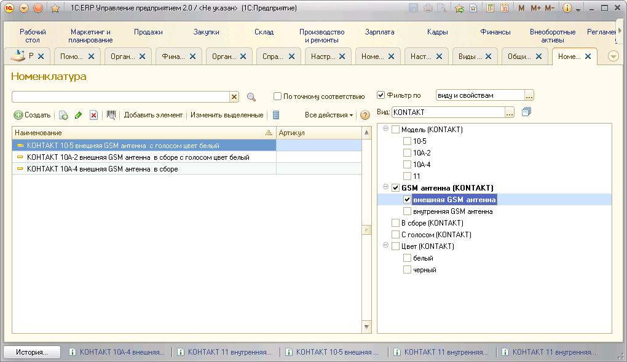Click the barcode search icon
Screen dimensions: 627x362
[111, 115]
